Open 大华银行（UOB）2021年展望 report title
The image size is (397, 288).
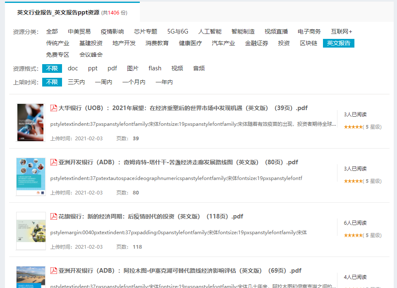pos(183,108)
